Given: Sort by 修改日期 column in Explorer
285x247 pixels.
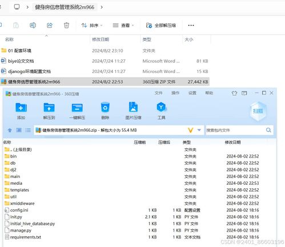Looking at the screenshot, I should [101, 39].
